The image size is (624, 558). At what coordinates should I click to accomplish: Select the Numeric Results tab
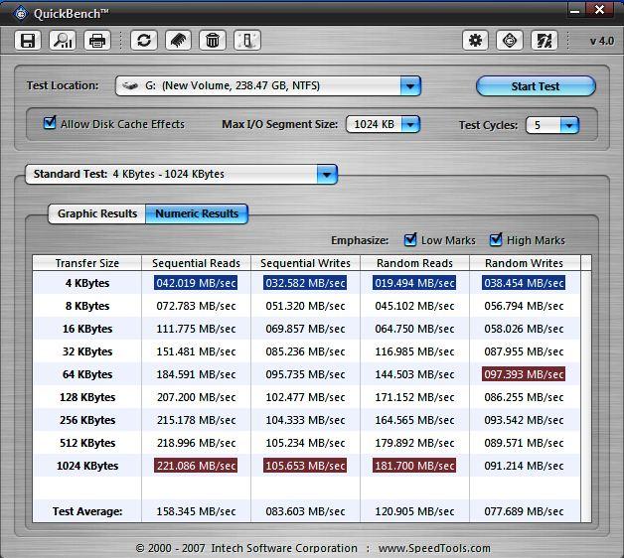pyautogui.click(x=197, y=213)
